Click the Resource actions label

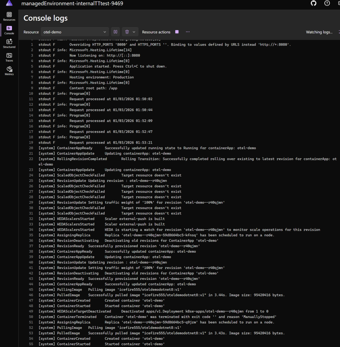point(156,32)
